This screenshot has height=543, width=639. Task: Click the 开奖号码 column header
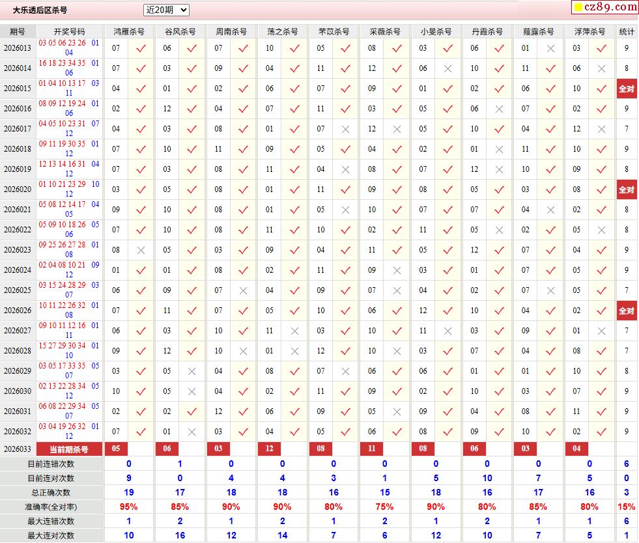[x=69, y=31]
